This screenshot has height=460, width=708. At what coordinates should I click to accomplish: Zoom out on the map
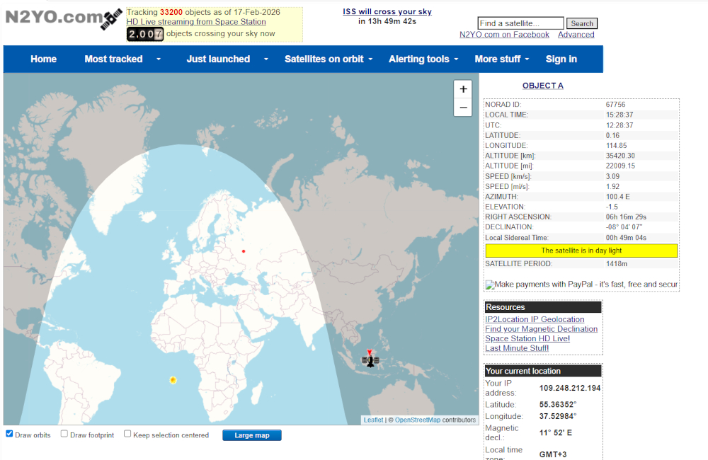click(463, 108)
